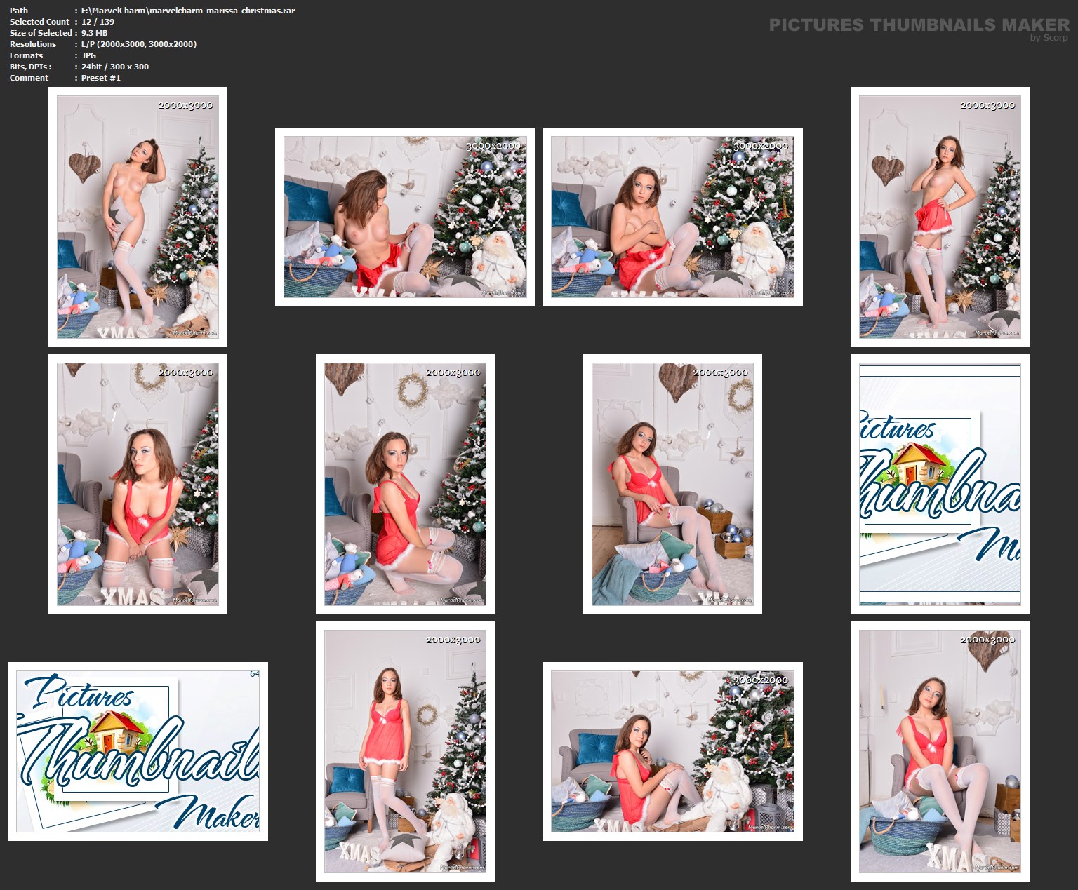Open thumbnail of woman standing in red dress

[x=405, y=751]
